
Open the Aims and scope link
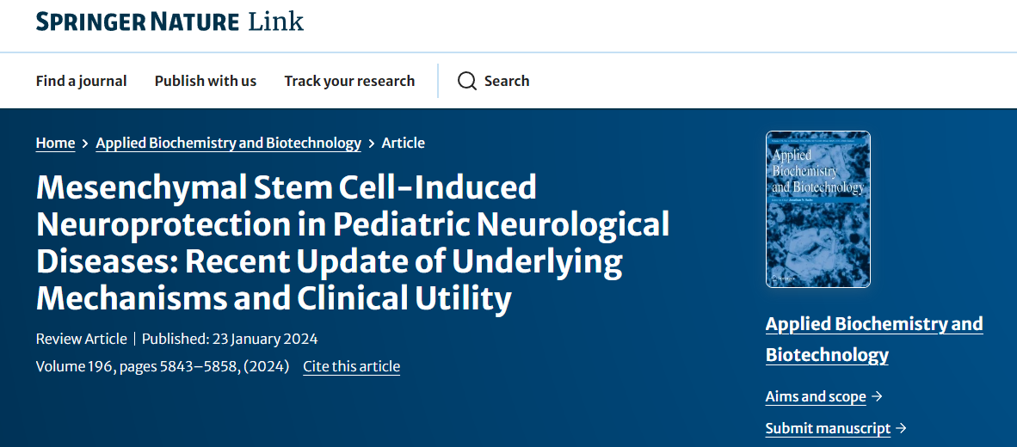pyautogui.click(x=815, y=396)
